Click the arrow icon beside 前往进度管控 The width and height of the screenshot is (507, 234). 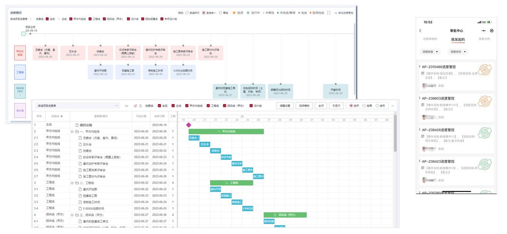point(335,13)
